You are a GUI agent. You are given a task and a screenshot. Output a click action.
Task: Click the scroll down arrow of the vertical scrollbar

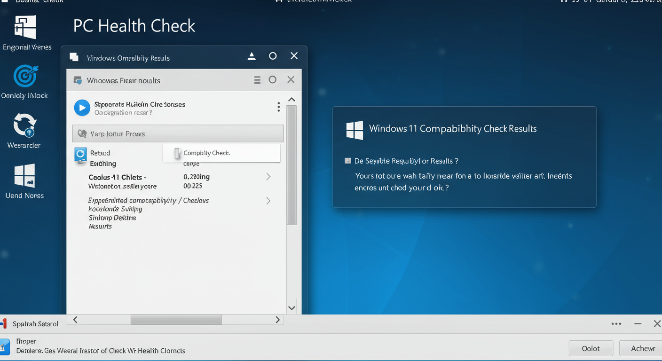(x=292, y=308)
